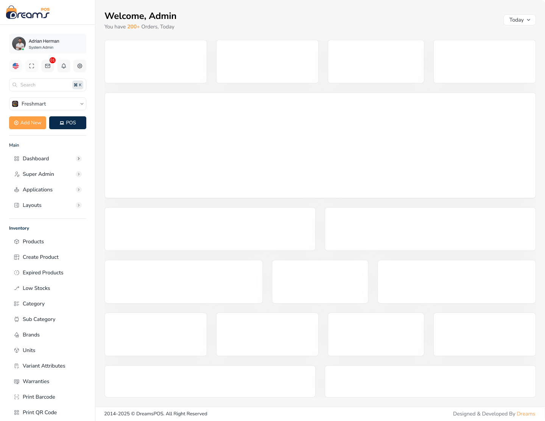
Task: Toggle fullscreen mode icon
Action: tap(32, 66)
